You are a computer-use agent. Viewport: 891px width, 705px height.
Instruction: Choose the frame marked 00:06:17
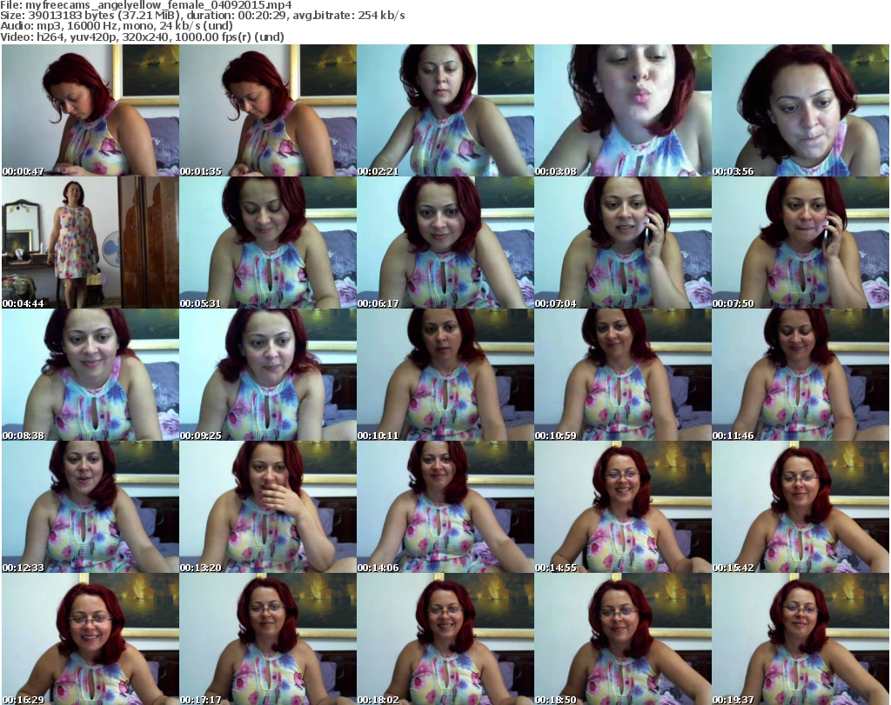pos(445,243)
